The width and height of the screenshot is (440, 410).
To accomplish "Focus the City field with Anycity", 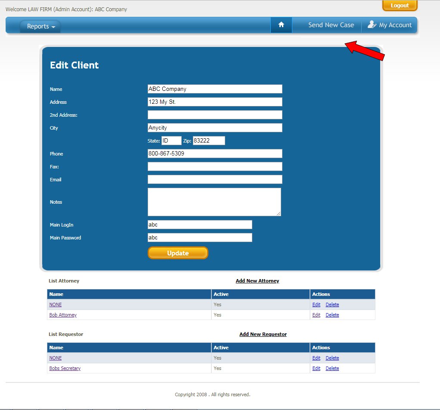I will [x=215, y=127].
